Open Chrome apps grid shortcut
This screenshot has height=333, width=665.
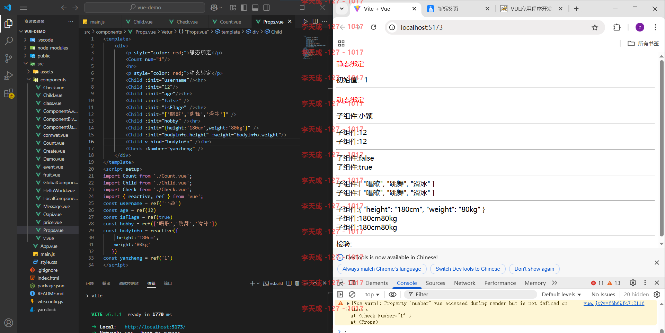[x=341, y=43]
